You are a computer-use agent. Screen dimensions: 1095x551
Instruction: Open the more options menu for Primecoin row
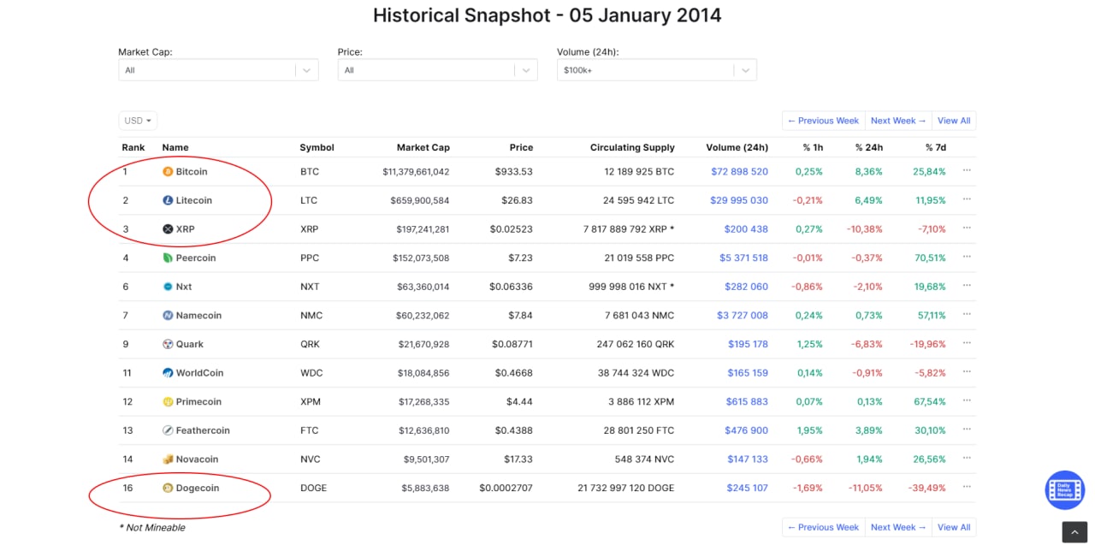click(967, 400)
